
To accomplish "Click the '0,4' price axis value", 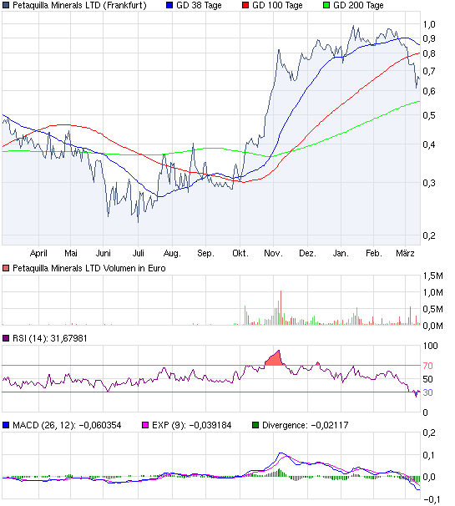I will pos(429,145).
